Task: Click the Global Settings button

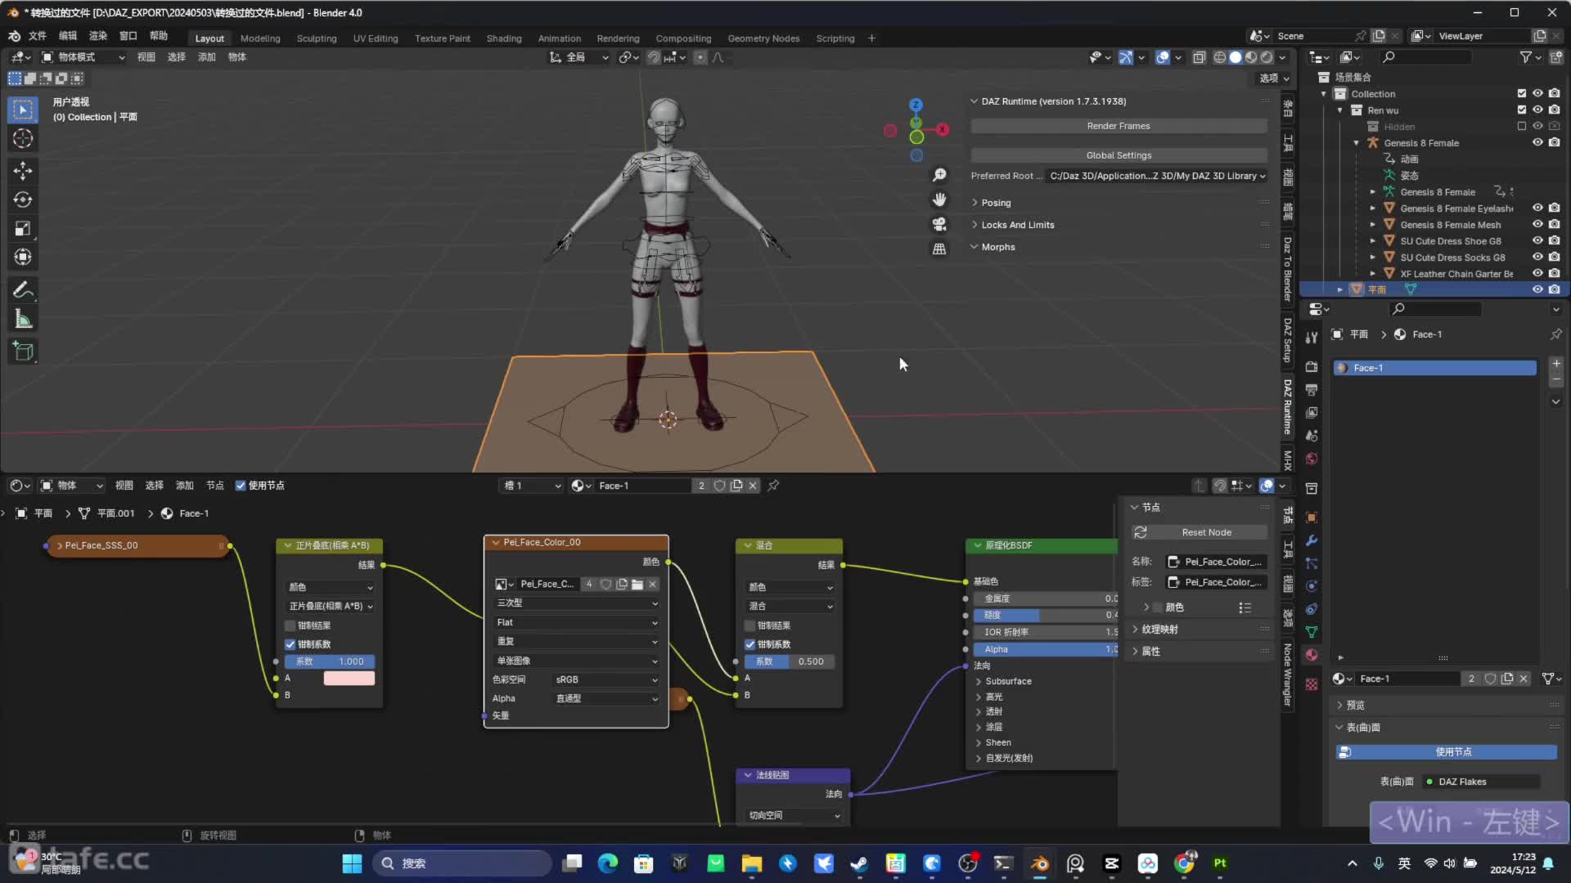Action: 1119,155
